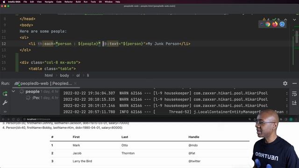Screen dimensions: 299x168
Task: Open page in Chrome browser icon
Action: (x=268, y=24)
